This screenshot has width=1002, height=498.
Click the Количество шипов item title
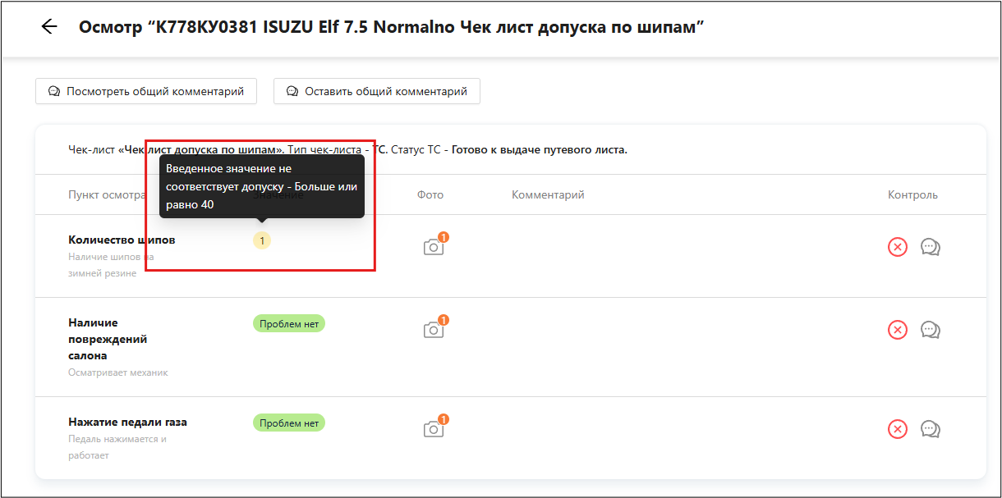tap(122, 240)
